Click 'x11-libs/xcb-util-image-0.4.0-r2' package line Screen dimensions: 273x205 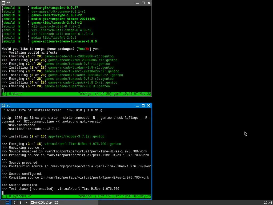[x=61, y=30]
